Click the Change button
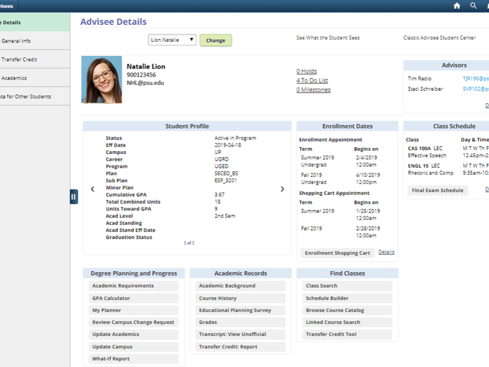 (x=216, y=40)
